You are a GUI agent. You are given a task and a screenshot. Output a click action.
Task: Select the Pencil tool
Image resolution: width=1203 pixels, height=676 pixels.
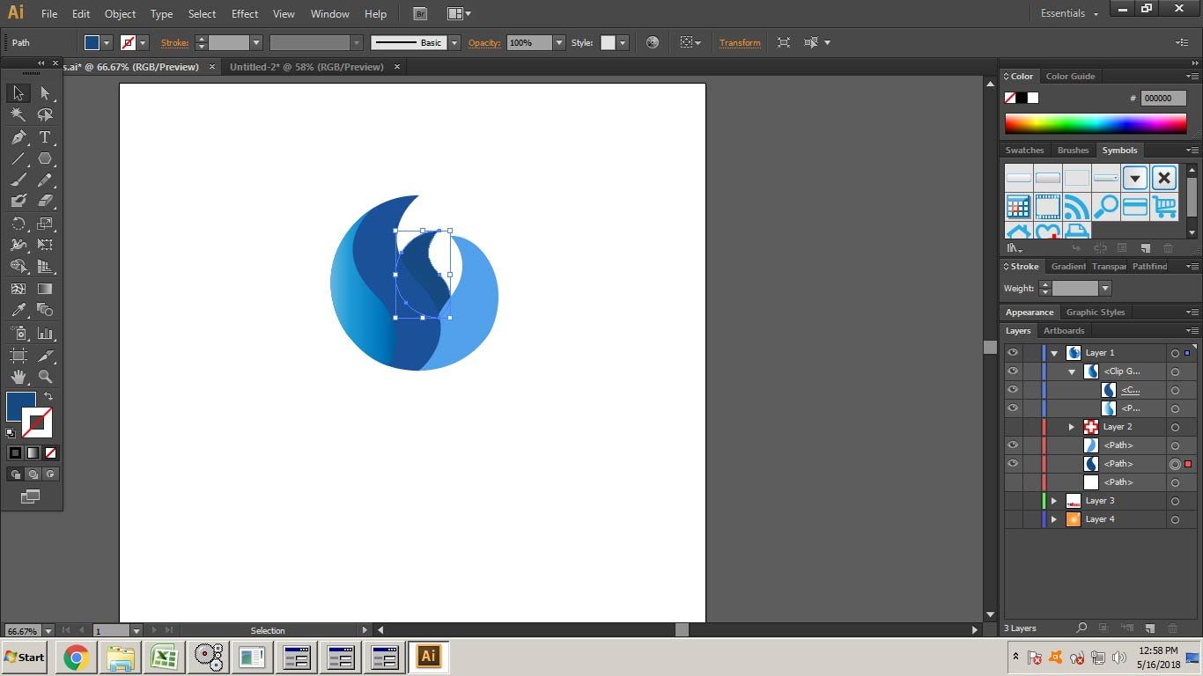[45, 180]
